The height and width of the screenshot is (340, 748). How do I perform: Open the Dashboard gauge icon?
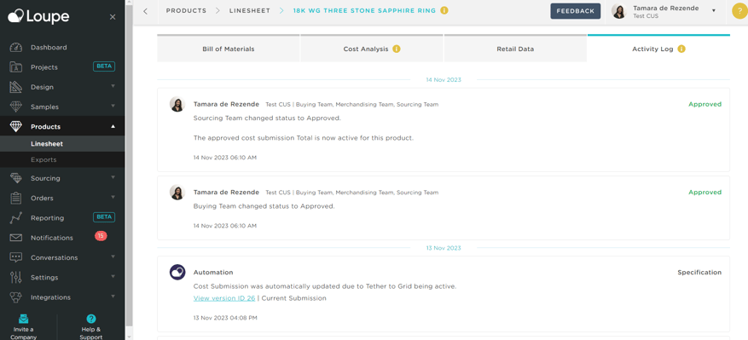point(15,47)
